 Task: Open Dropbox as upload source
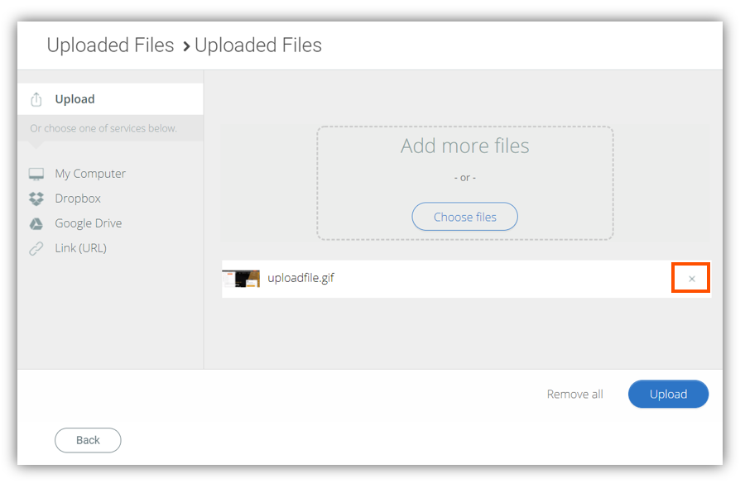tap(77, 198)
